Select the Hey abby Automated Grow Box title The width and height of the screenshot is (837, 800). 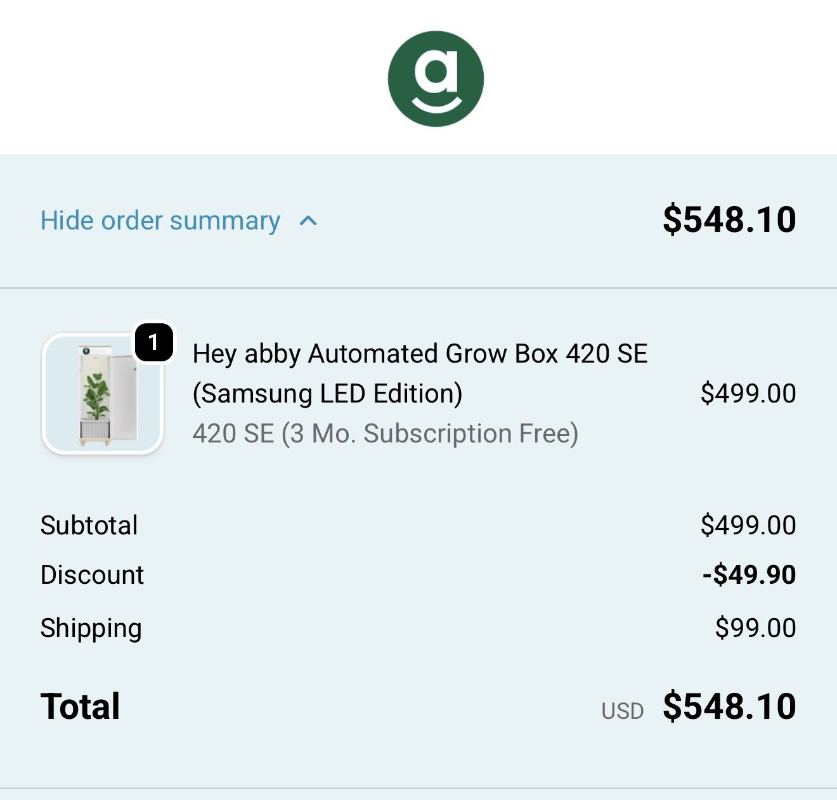click(x=420, y=354)
